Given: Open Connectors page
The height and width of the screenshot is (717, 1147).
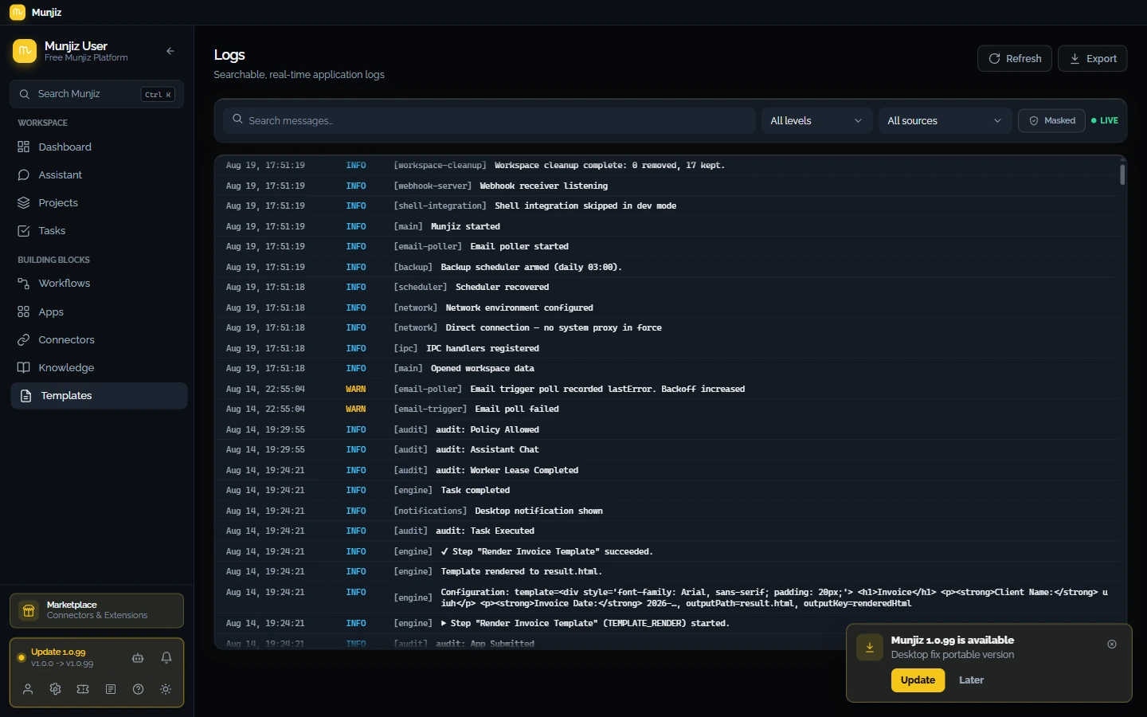Looking at the screenshot, I should pos(98,339).
